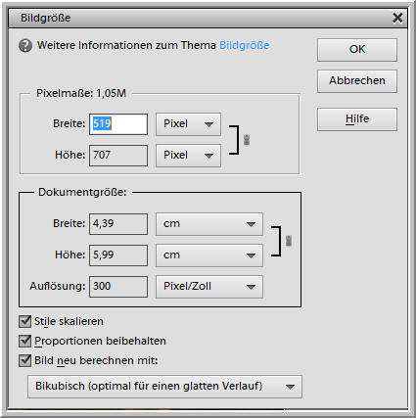Close the Bildgröße dialog
Screen dimensions: 416x418
point(397,18)
